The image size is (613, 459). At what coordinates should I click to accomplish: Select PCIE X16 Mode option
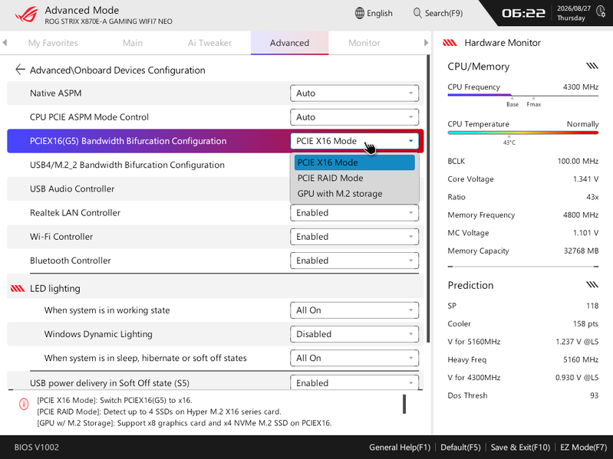point(354,162)
